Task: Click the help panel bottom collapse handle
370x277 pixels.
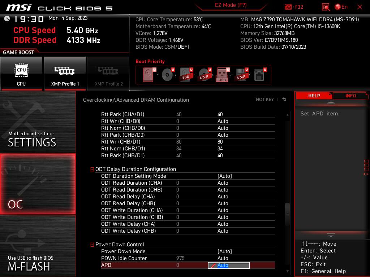Action: coord(331,235)
